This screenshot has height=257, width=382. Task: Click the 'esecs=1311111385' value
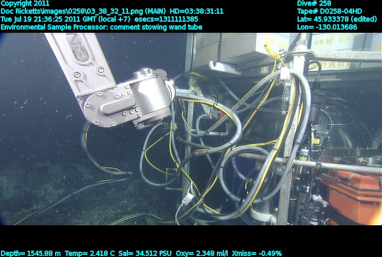(166, 19)
